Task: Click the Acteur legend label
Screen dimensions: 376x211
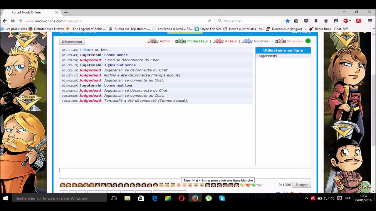Action: [x=231, y=41]
